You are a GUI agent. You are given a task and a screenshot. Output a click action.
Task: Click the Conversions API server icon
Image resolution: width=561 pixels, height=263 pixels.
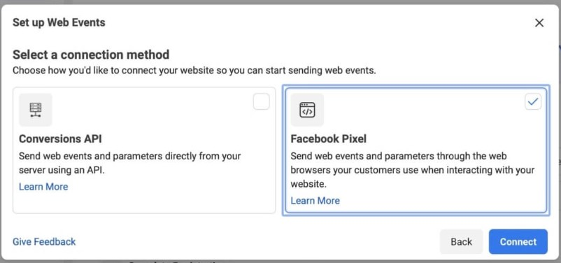point(36,110)
